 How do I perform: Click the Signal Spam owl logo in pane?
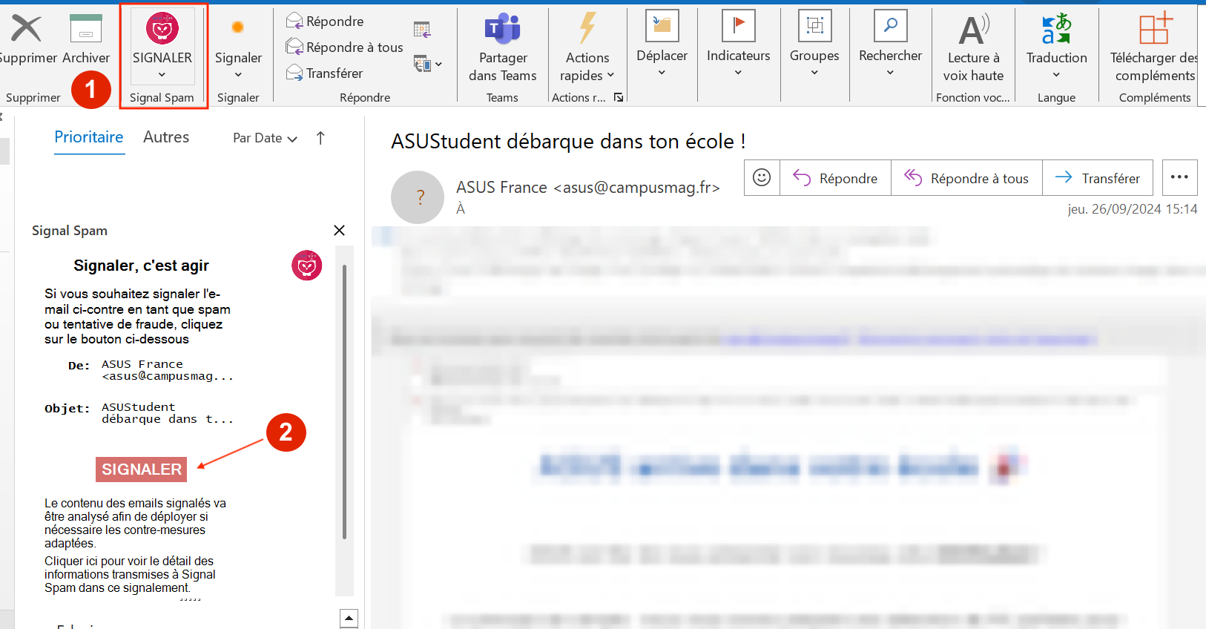tap(306, 266)
